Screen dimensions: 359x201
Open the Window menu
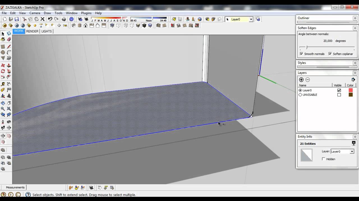[72, 13]
